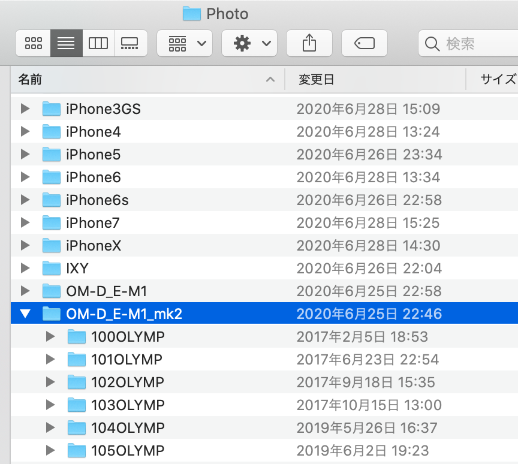Select the 102OLYMP folder icon
Screen dimensions: 518x464
pos(77,382)
